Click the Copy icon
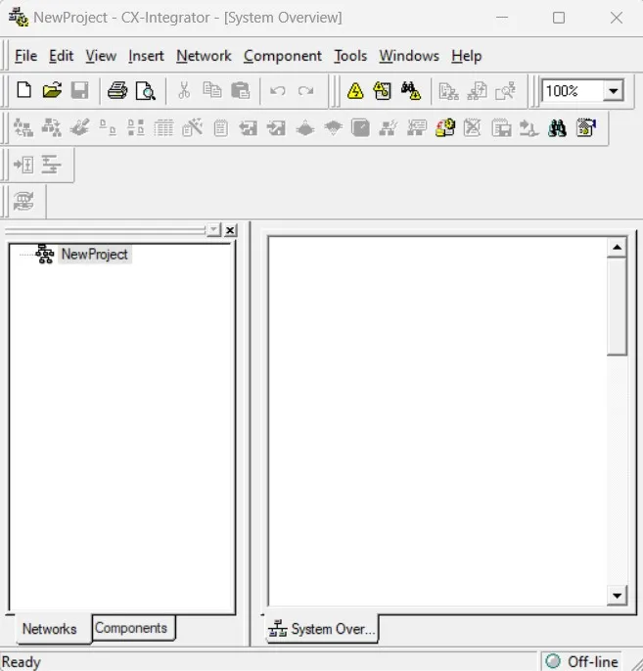This screenshot has height=671, width=643. point(212,90)
